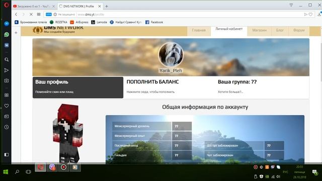The height and width of the screenshot is (181, 322).
Task: Open the Форум menu item
Action: click(299, 30)
